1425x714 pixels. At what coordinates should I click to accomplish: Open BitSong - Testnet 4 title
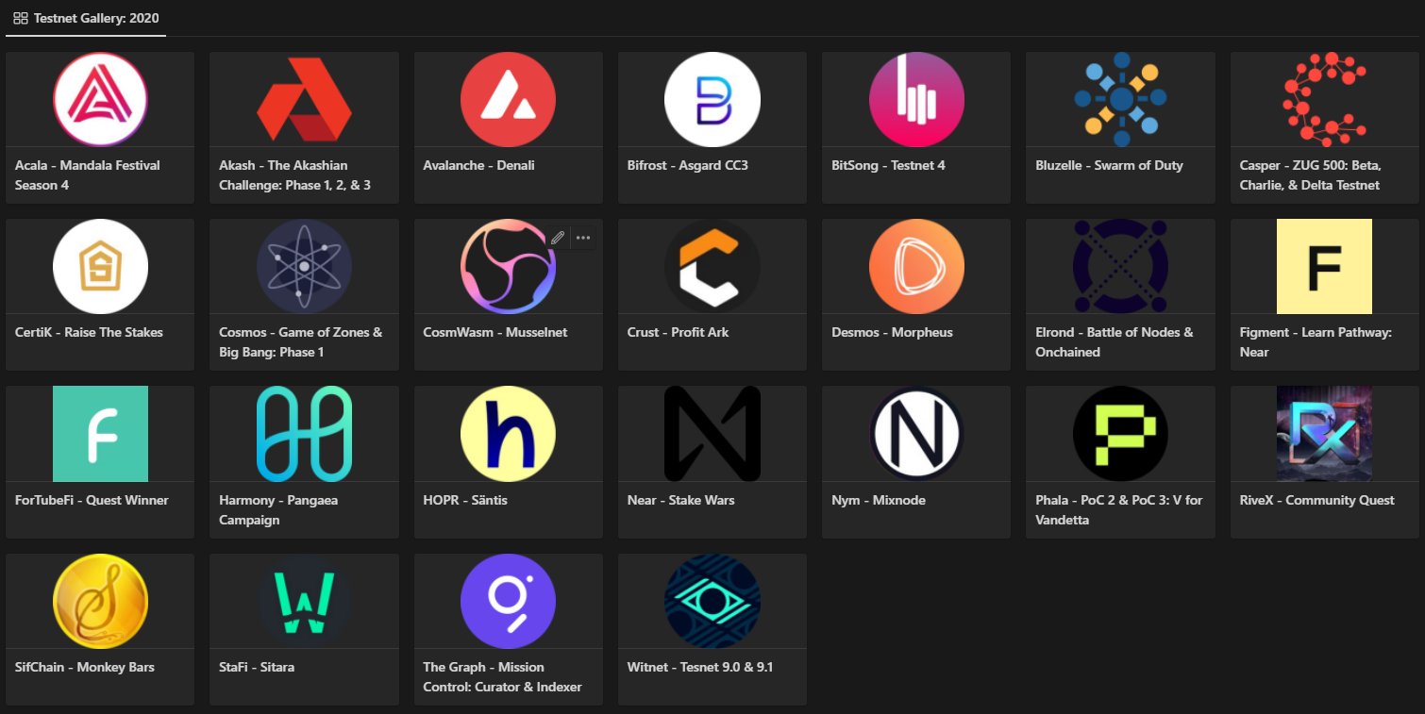tap(888, 165)
